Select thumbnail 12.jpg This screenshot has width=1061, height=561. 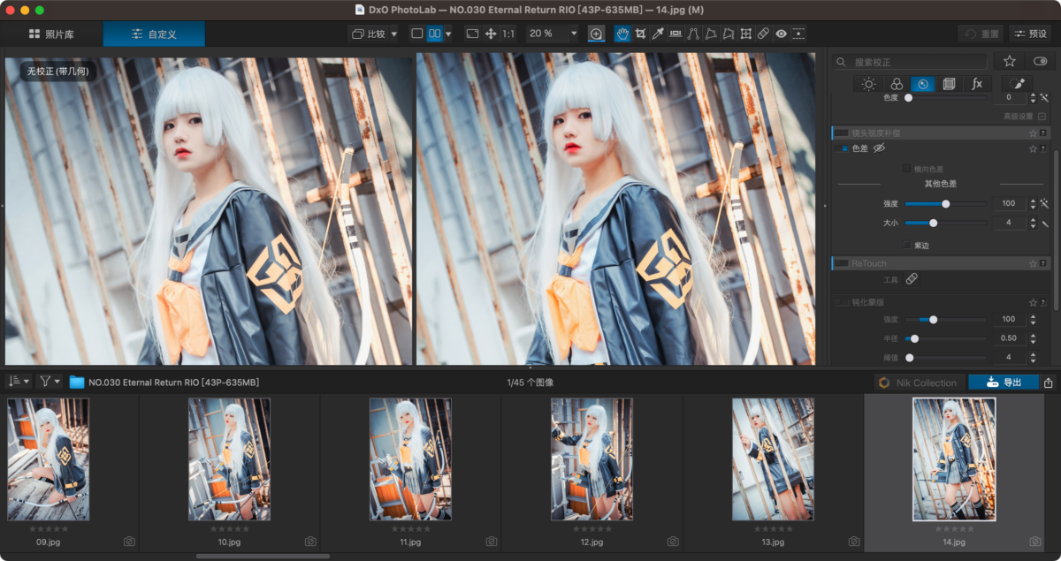click(x=592, y=459)
